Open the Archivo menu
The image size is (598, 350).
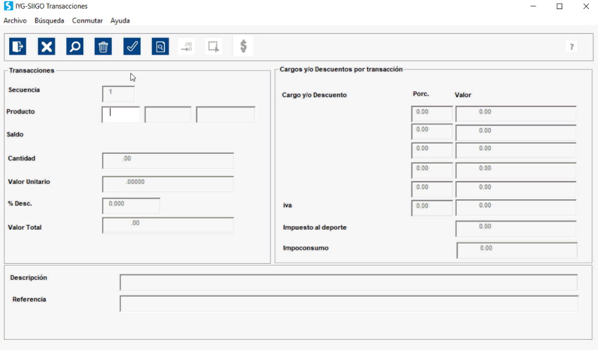(15, 21)
